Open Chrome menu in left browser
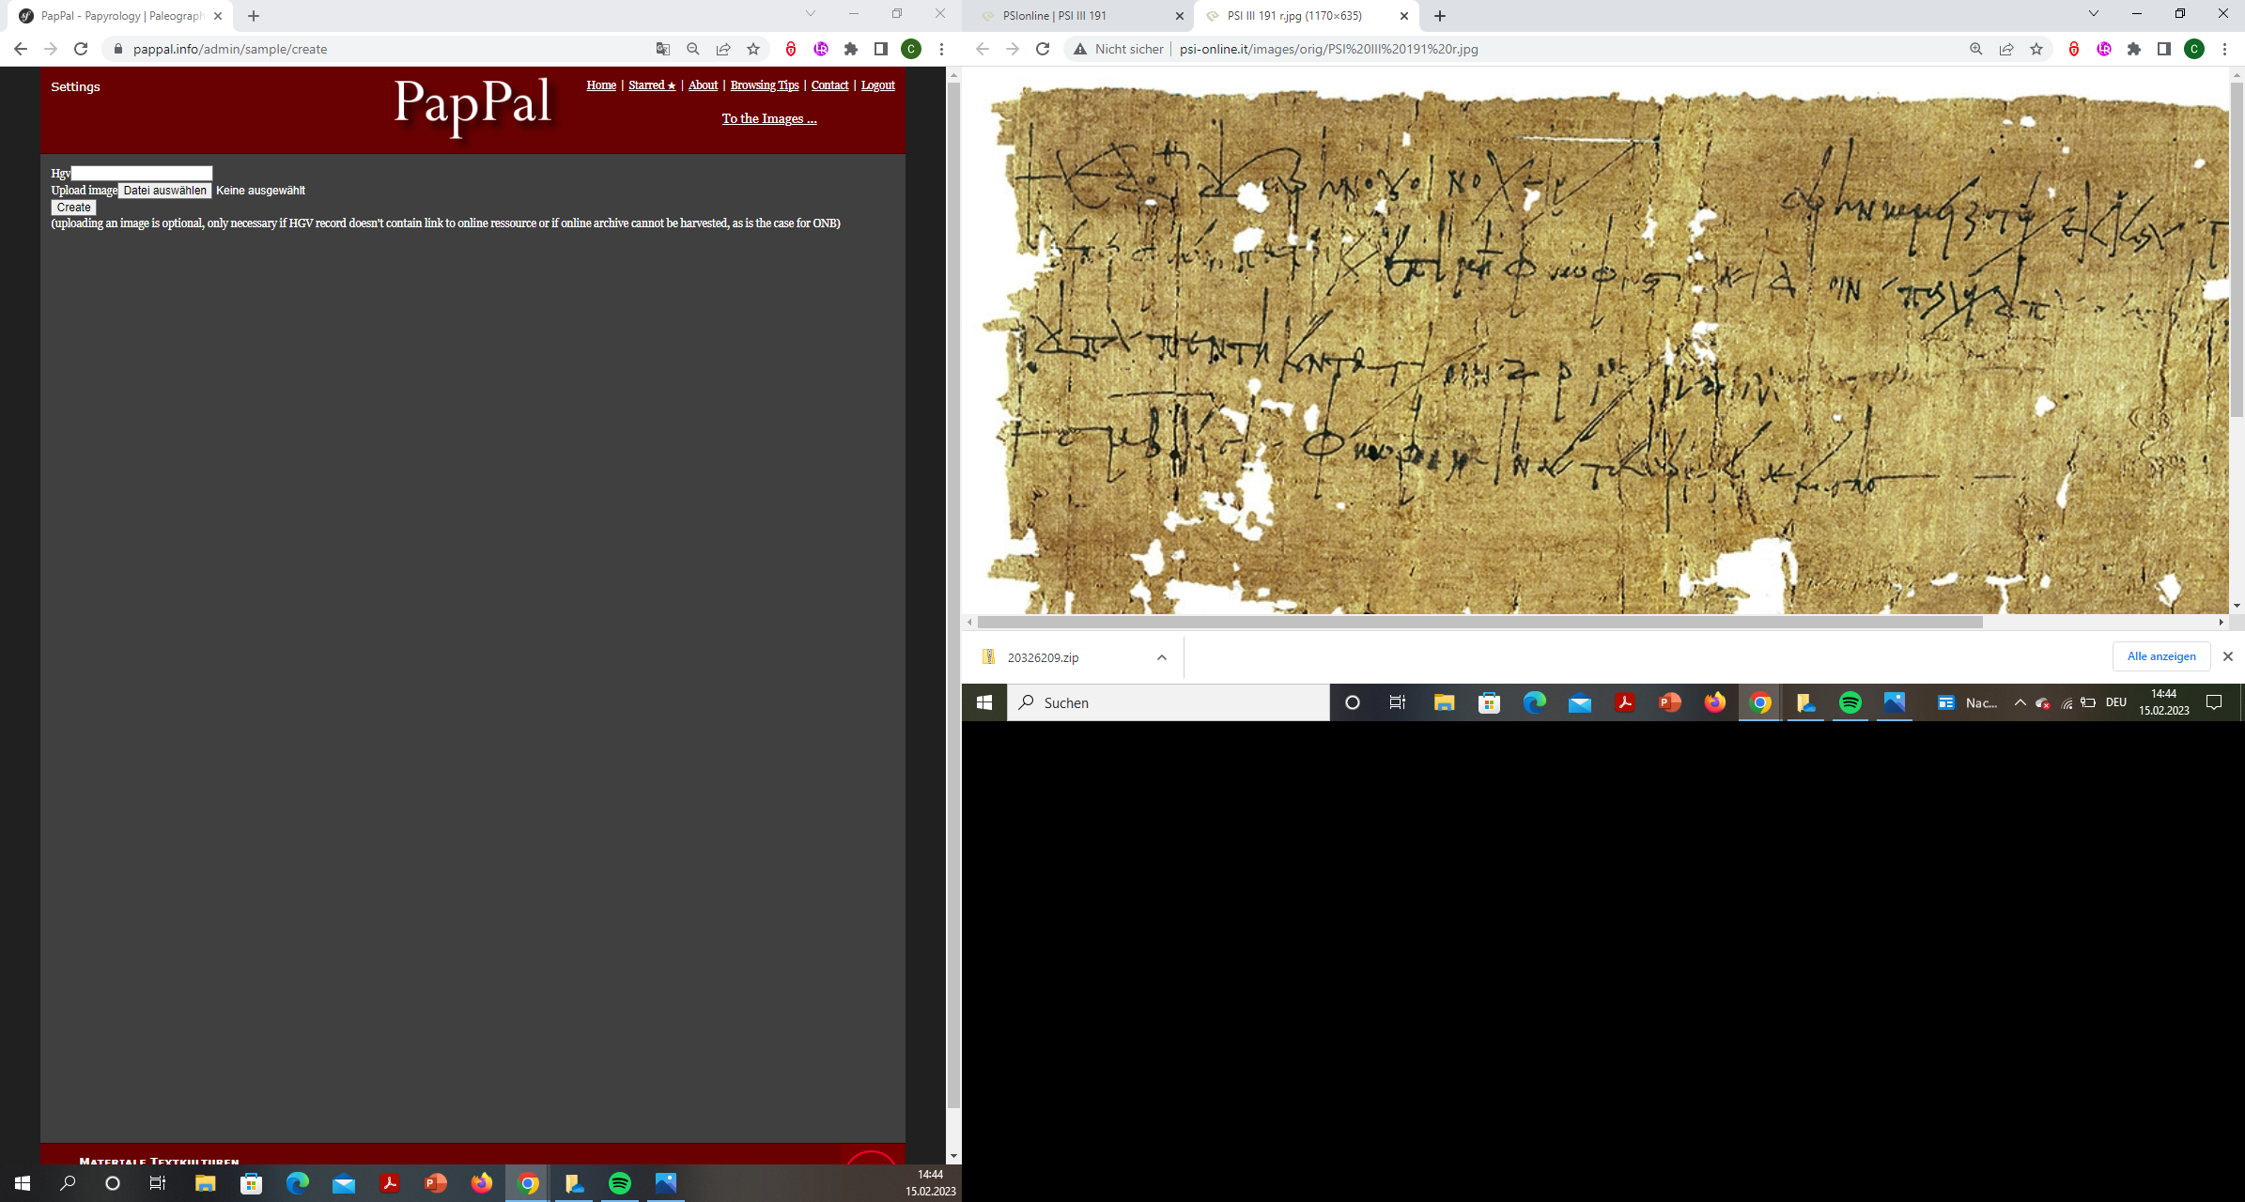 click(941, 49)
